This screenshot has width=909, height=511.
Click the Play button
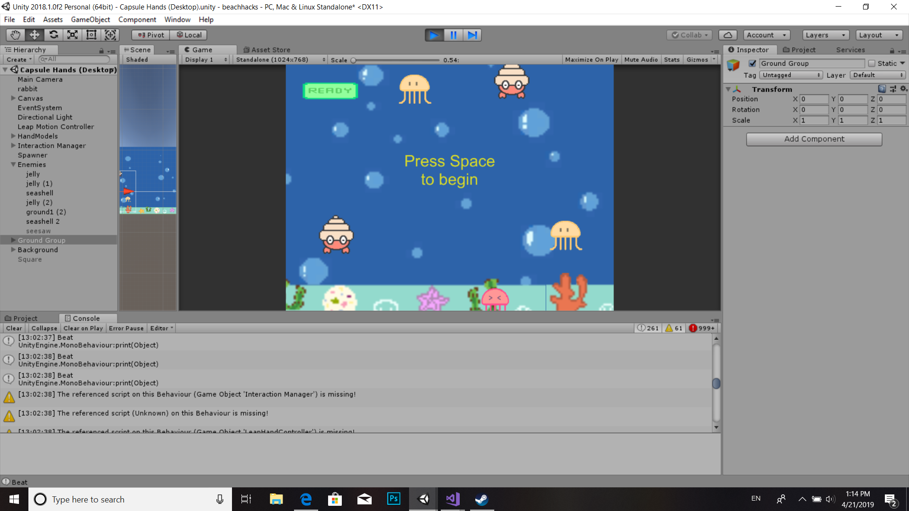tap(434, 35)
